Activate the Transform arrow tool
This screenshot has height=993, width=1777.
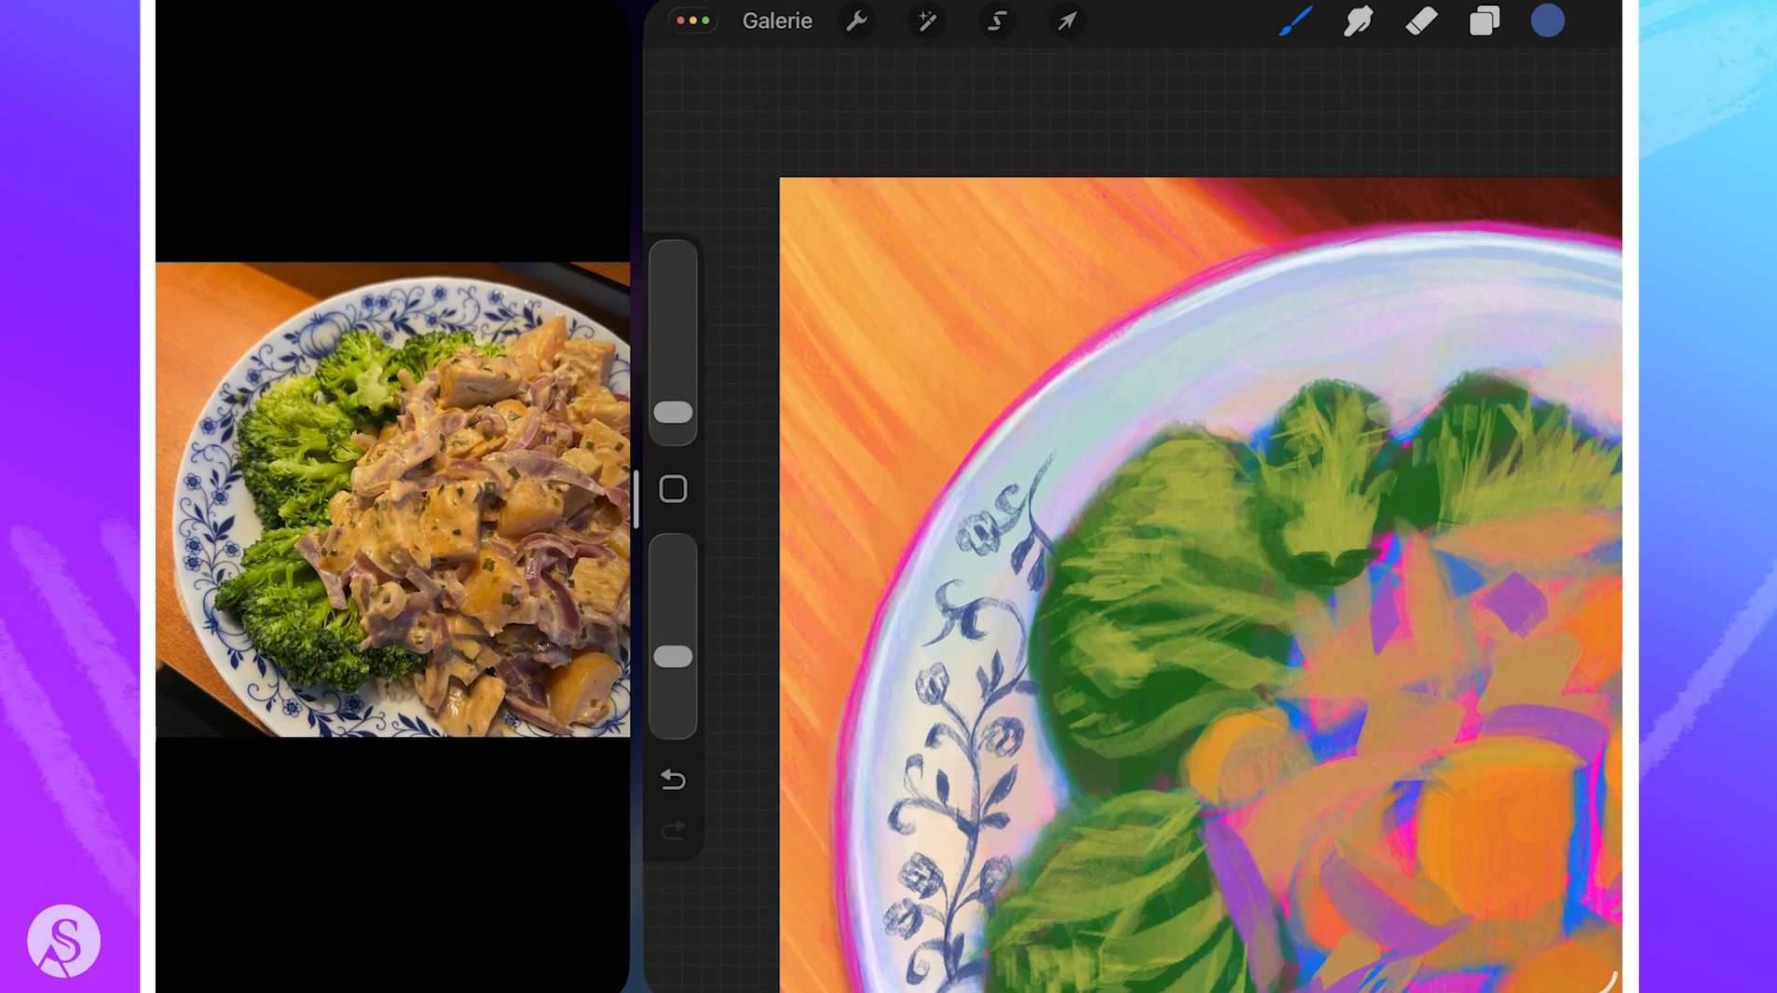[x=1066, y=20]
